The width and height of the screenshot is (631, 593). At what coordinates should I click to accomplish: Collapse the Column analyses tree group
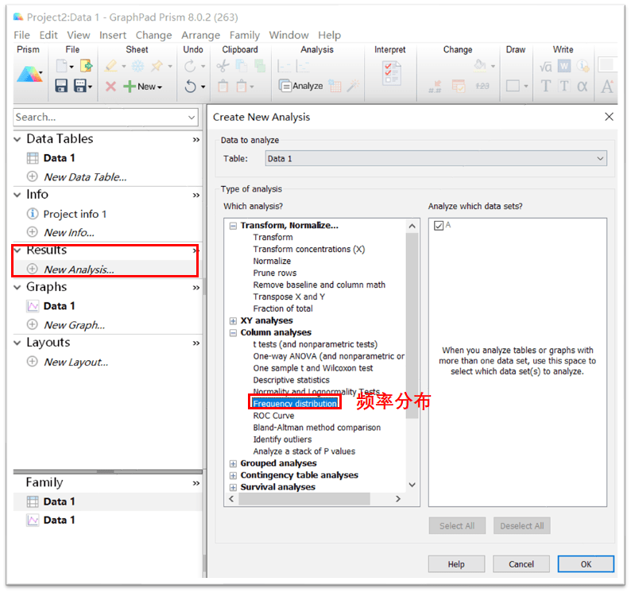234,333
